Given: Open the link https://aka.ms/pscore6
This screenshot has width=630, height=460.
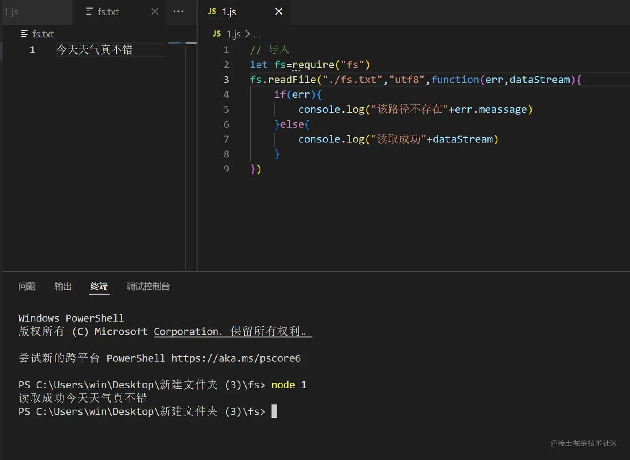Looking at the screenshot, I should [x=235, y=358].
